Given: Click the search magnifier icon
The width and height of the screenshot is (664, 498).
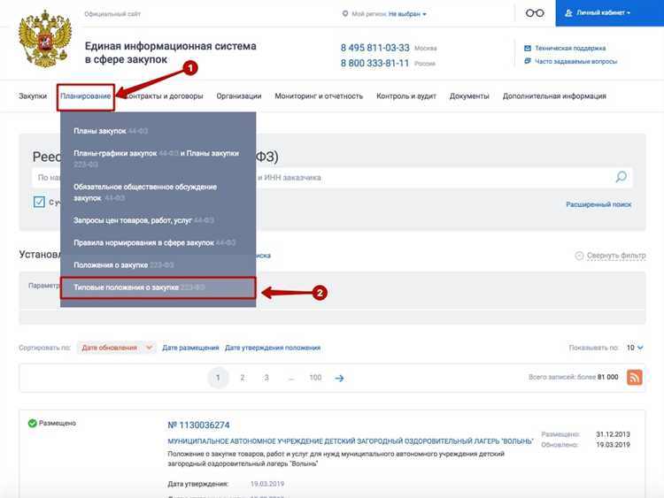Looking at the screenshot, I should [x=621, y=176].
